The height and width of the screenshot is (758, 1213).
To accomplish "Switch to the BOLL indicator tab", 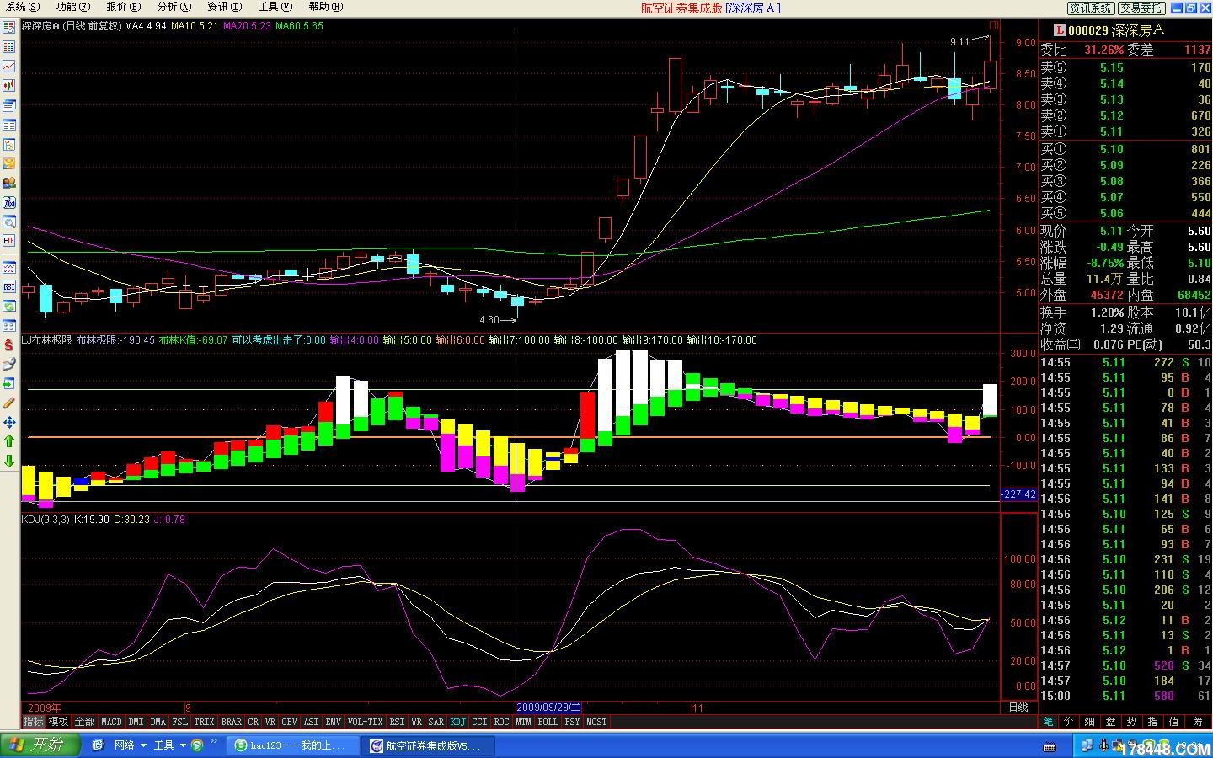I will tap(548, 722).
